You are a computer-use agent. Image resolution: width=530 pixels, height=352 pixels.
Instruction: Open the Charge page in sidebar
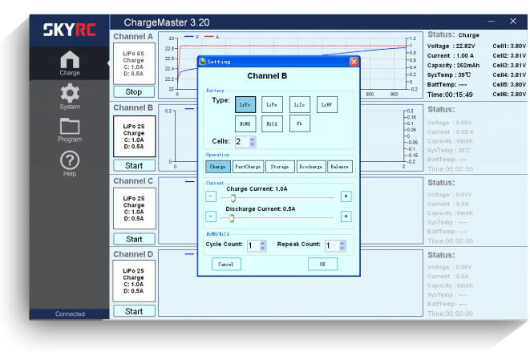pos(70,63)
